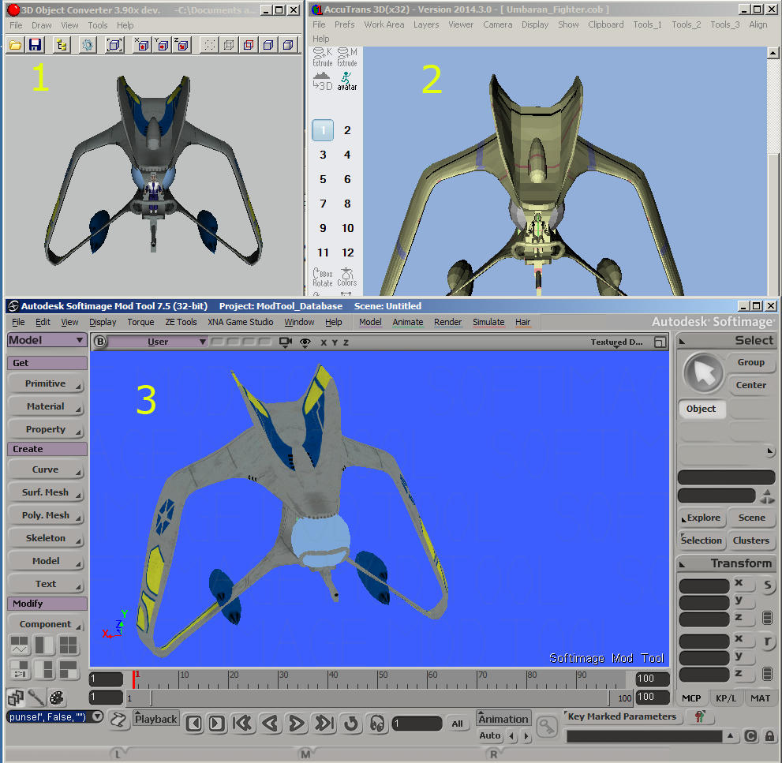Viewport: 782px width, 763px height.
Task: Collapse the Transform panel triangle
Action: coord(683,564)
